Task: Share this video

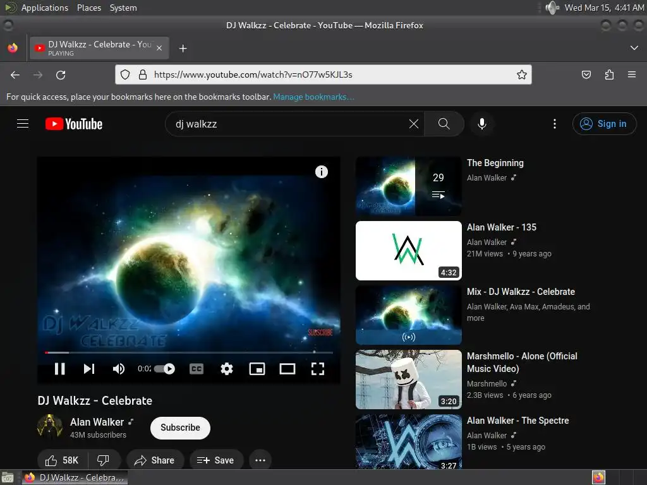Action: click(x=155, y=460)
